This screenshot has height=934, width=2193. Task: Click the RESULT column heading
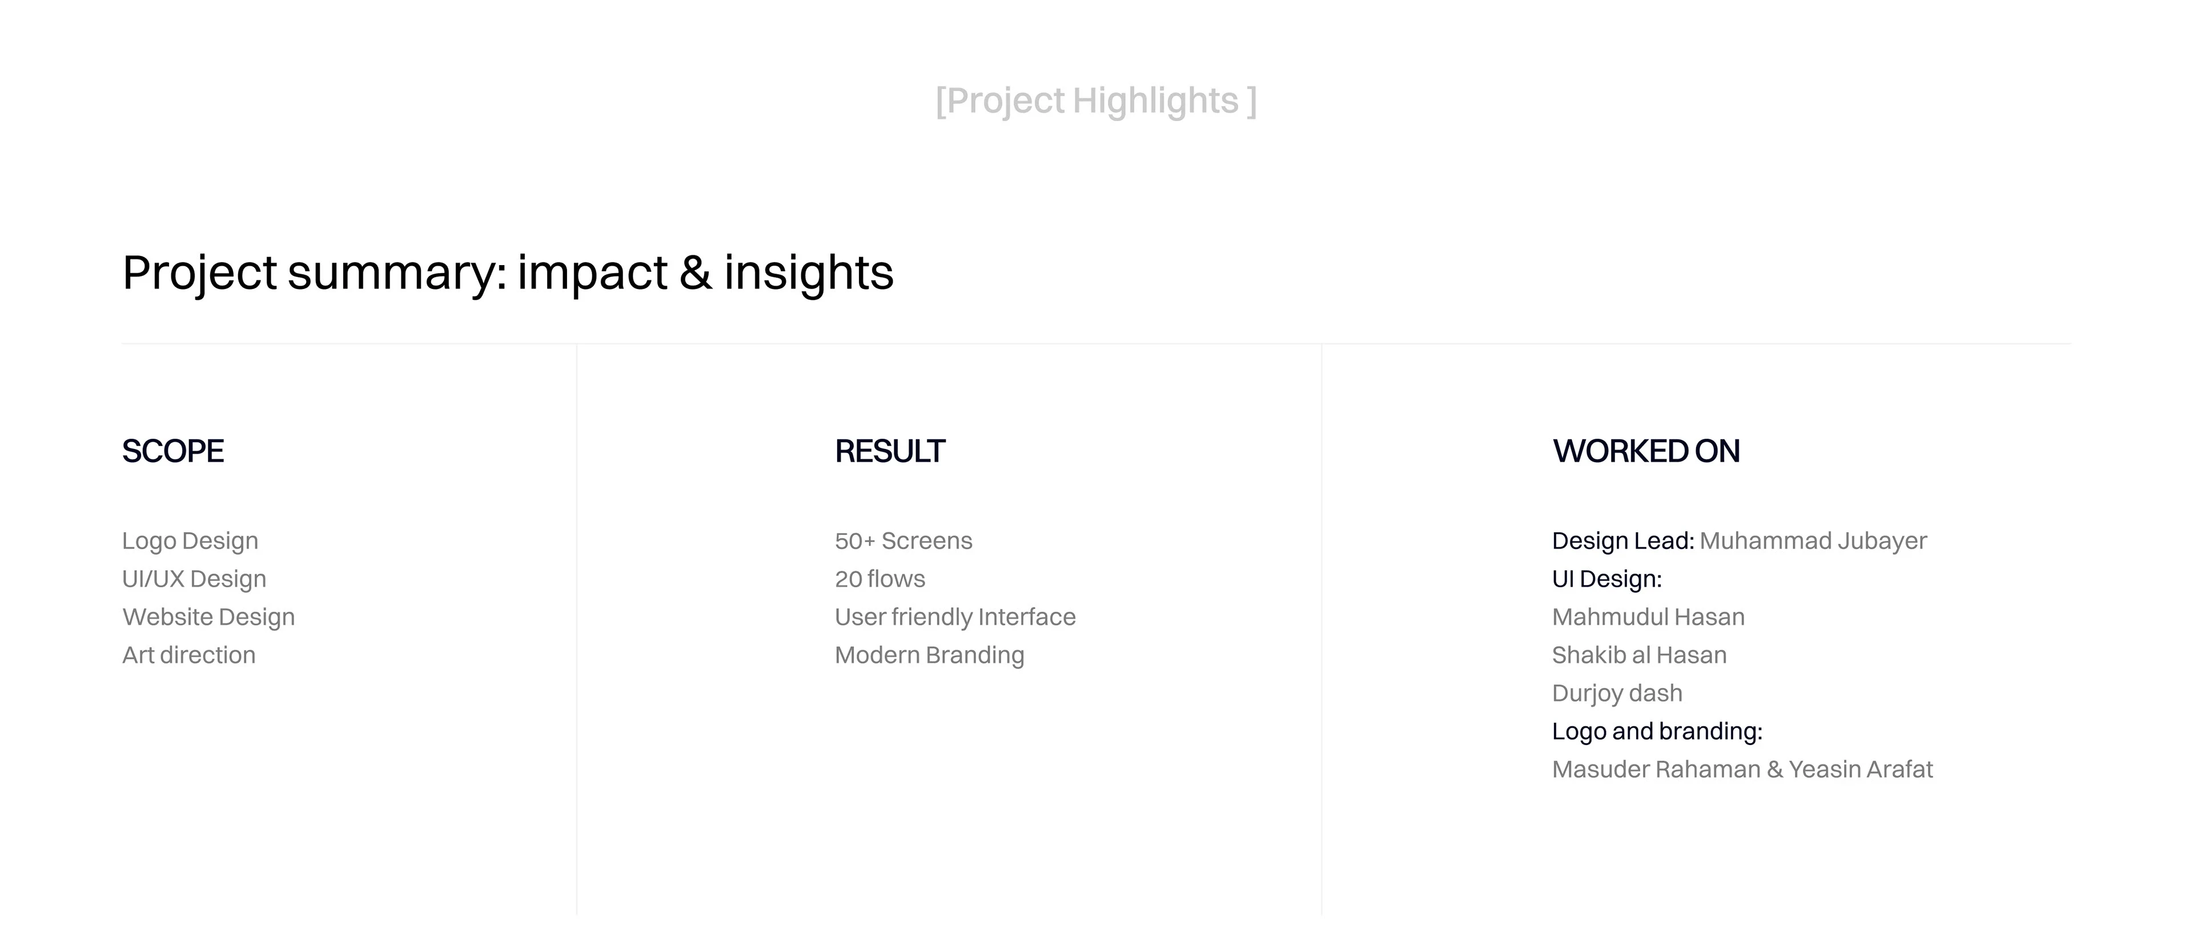click(x=890, y=451)
